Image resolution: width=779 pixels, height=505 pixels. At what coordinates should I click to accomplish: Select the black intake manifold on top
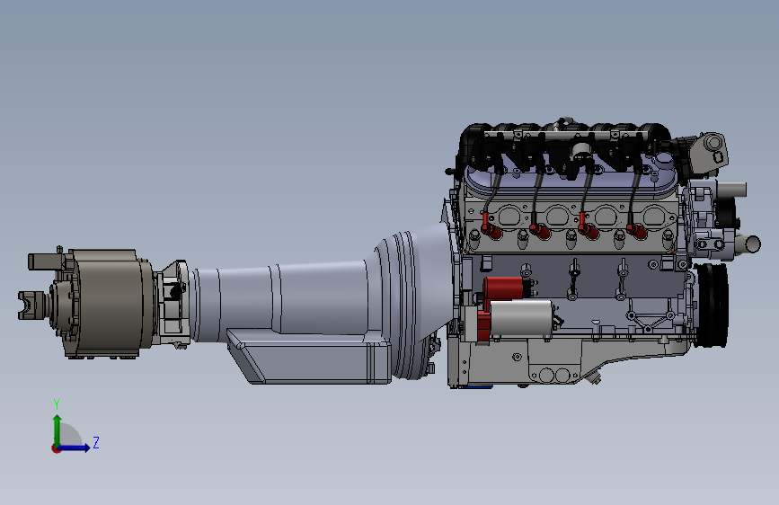(562, 144)
